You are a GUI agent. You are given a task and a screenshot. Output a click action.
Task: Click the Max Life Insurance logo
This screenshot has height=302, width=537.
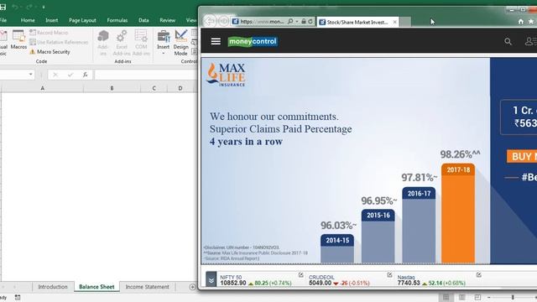[227, 75]
